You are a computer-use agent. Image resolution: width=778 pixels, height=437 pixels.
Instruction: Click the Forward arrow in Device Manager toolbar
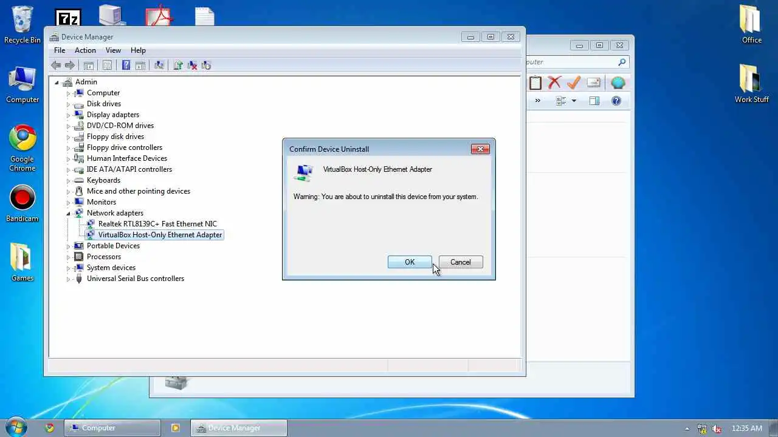click(x=70, y=66)
